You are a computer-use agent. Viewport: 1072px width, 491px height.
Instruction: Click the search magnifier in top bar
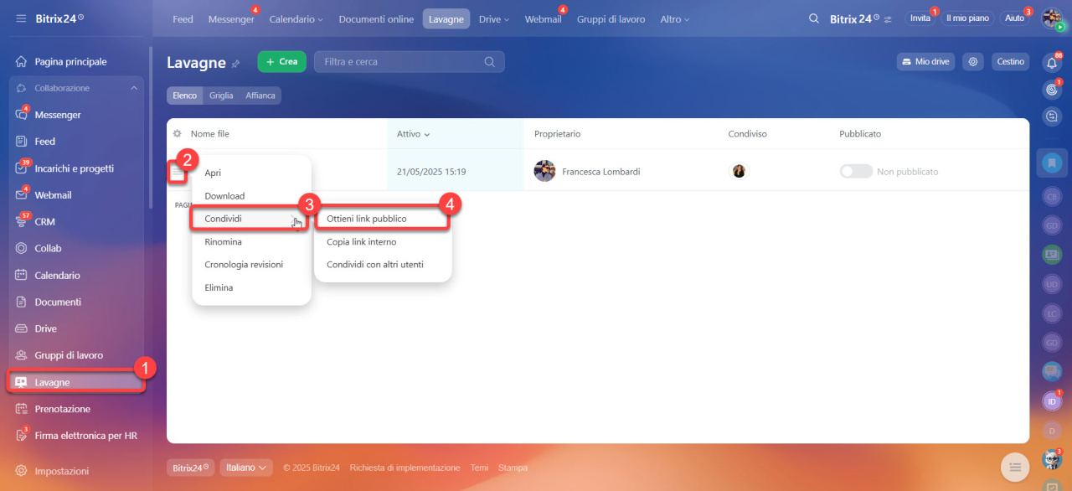pos(814,18)
